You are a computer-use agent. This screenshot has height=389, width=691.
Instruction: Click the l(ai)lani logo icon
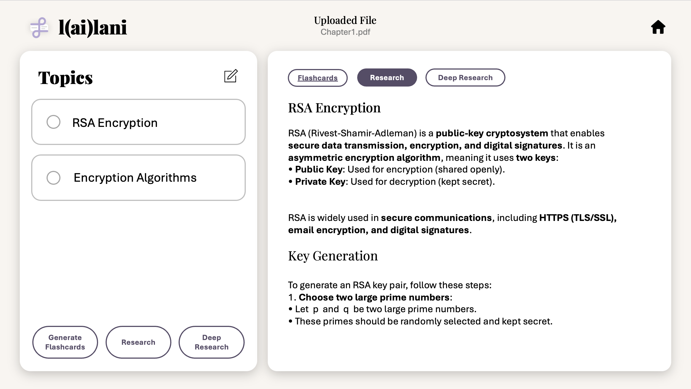click(39, 28)
